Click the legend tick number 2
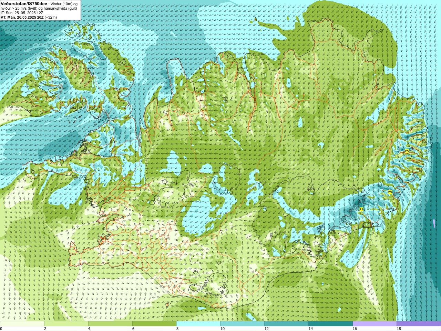Screen dimensions: 441x331 45,329
